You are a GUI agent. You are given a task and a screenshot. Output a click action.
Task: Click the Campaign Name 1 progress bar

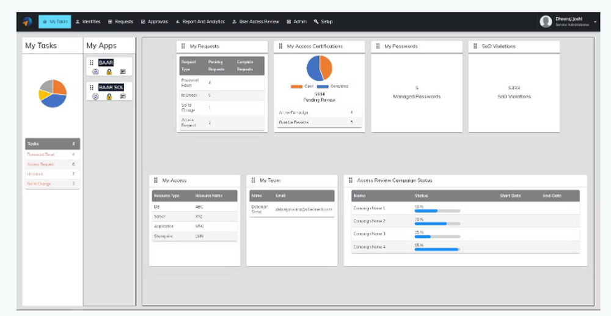pyautogui.click(x=437, y=211)
